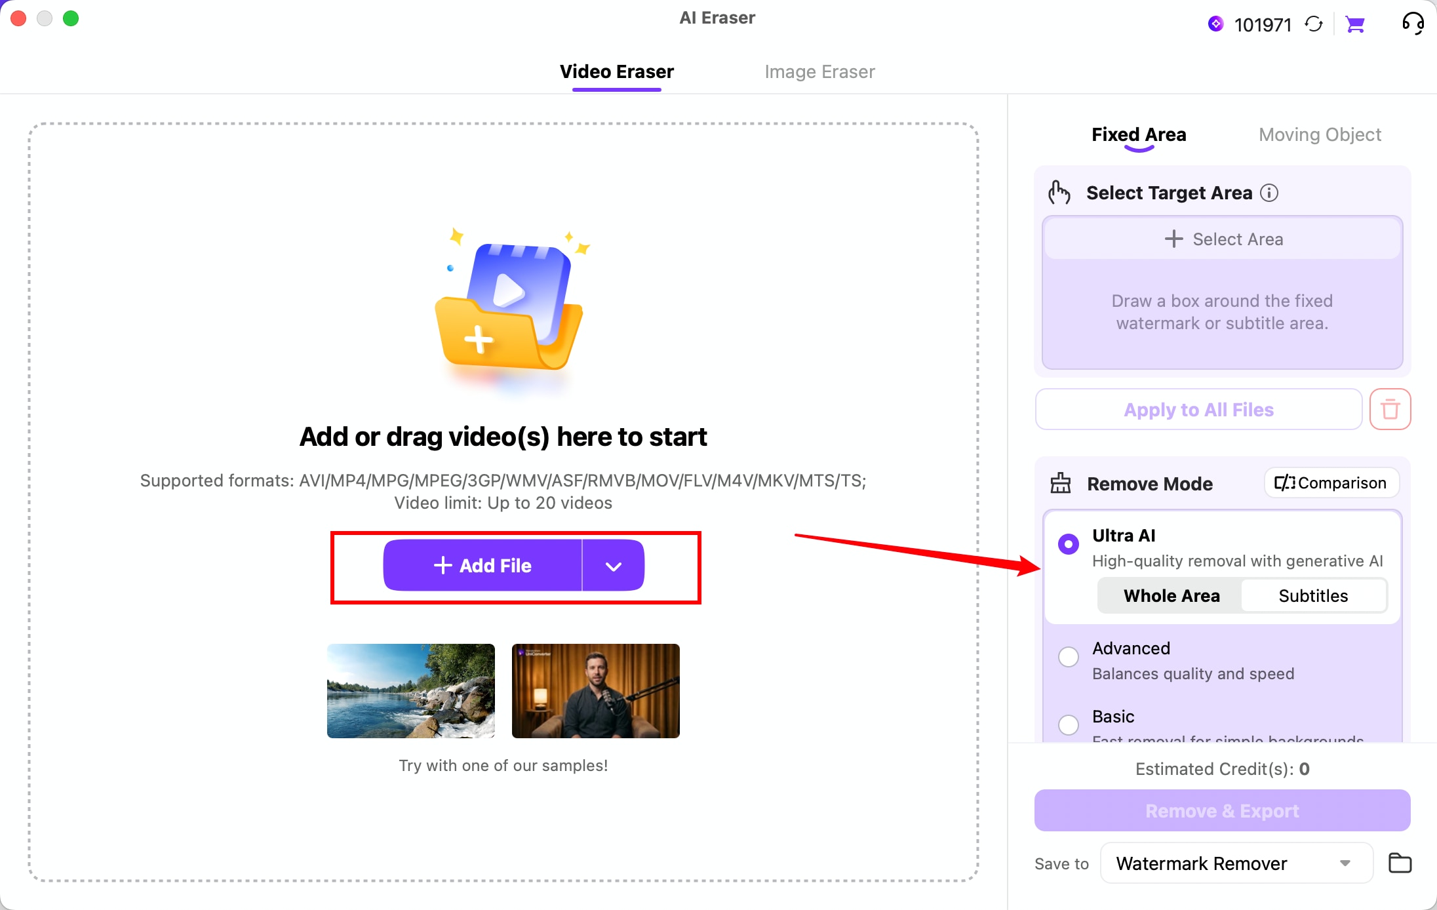Click the hand pointer Select Target Area icon

click(1059, 193)
